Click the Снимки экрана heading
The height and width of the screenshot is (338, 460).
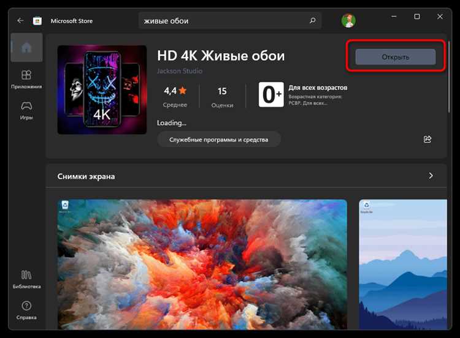point(86,176)
